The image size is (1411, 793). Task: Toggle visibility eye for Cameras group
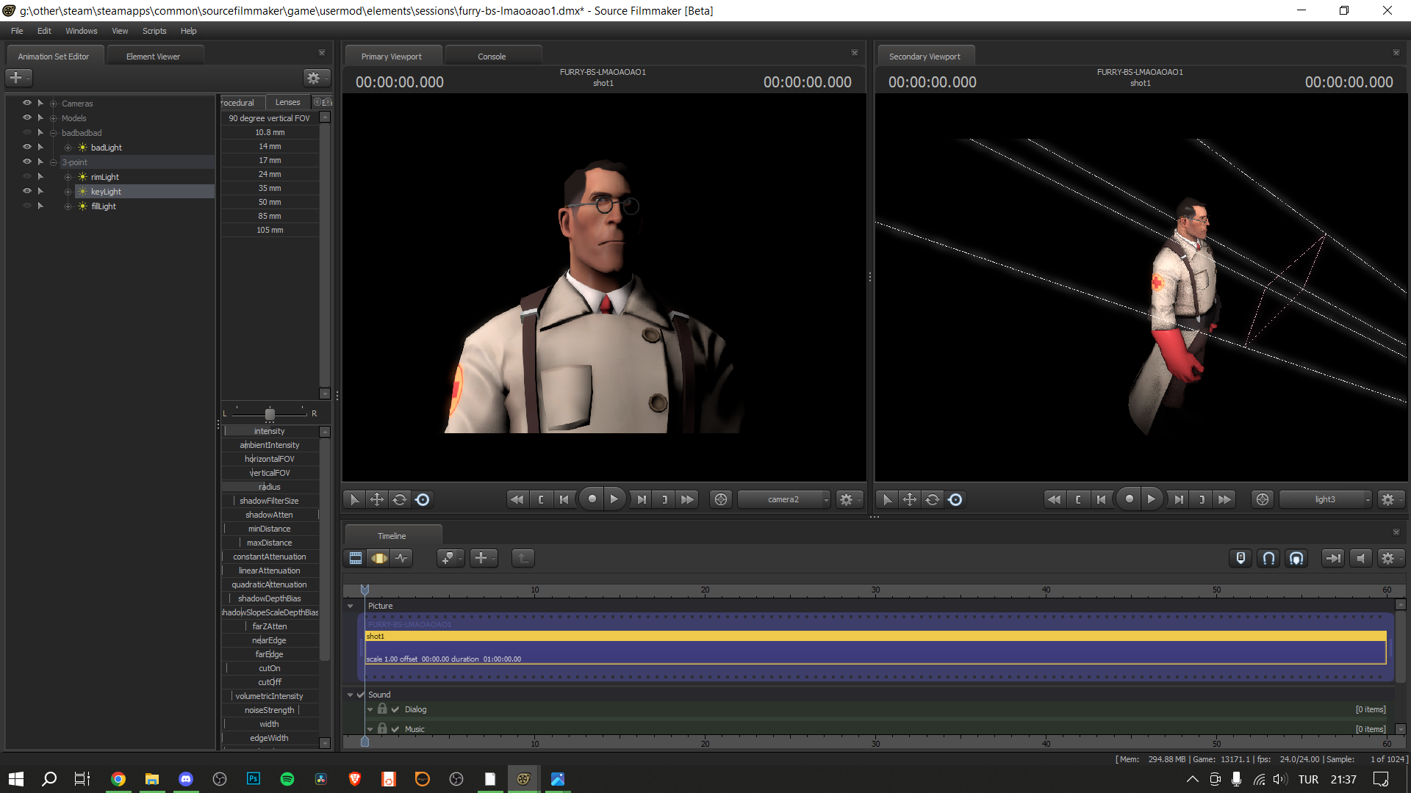27,103
